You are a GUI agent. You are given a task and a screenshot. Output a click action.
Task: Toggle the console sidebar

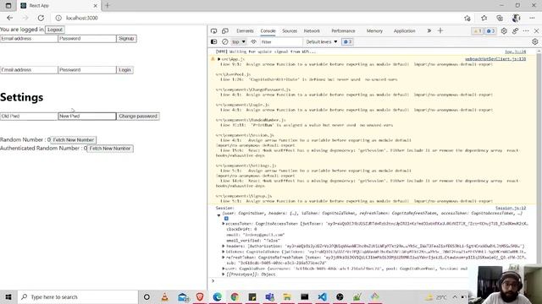tap(214, 41)
